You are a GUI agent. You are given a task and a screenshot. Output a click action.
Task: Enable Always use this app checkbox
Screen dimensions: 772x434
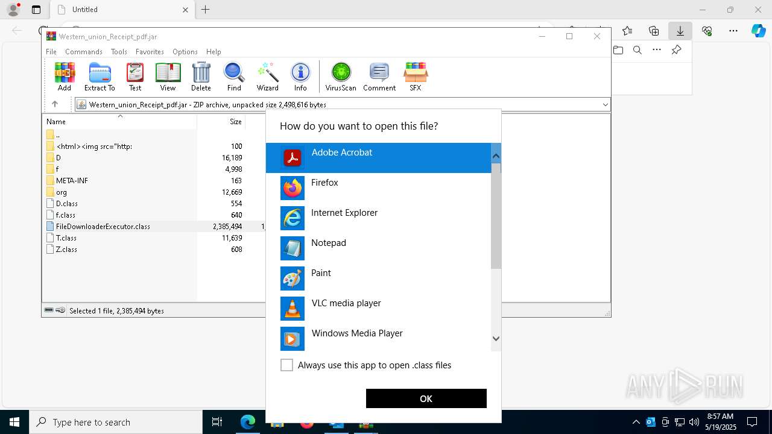coord(287,365)
